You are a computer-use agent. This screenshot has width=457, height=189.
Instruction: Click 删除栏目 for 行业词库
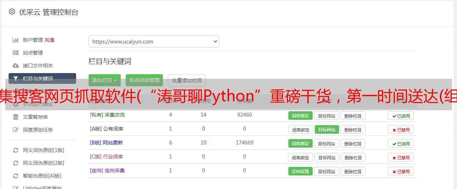tap(353, 157)
